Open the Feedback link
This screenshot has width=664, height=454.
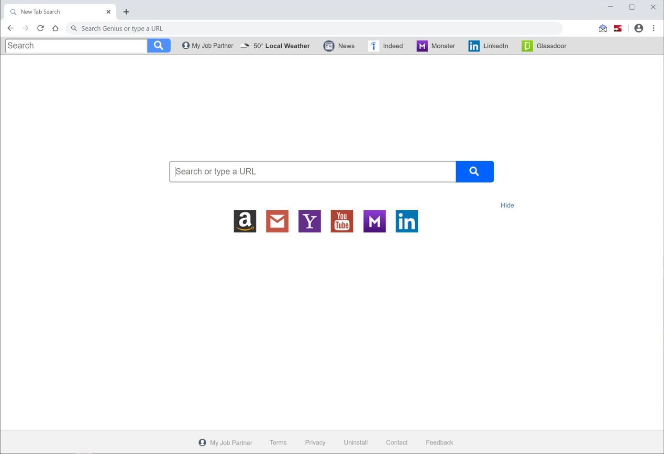(x=440, y=443)
